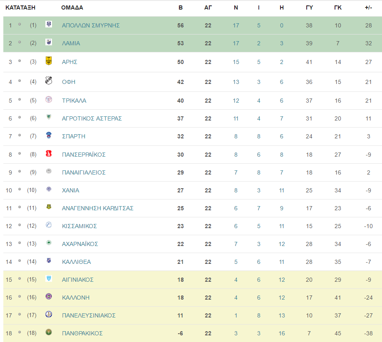Image resolution: width=382 pixels, height=342 pixels.
Task: Open ΑΠΟΛΛΩΝ ΣΜΥΡΝΗΣ wins count 17
Action: [x=236, y=25]
